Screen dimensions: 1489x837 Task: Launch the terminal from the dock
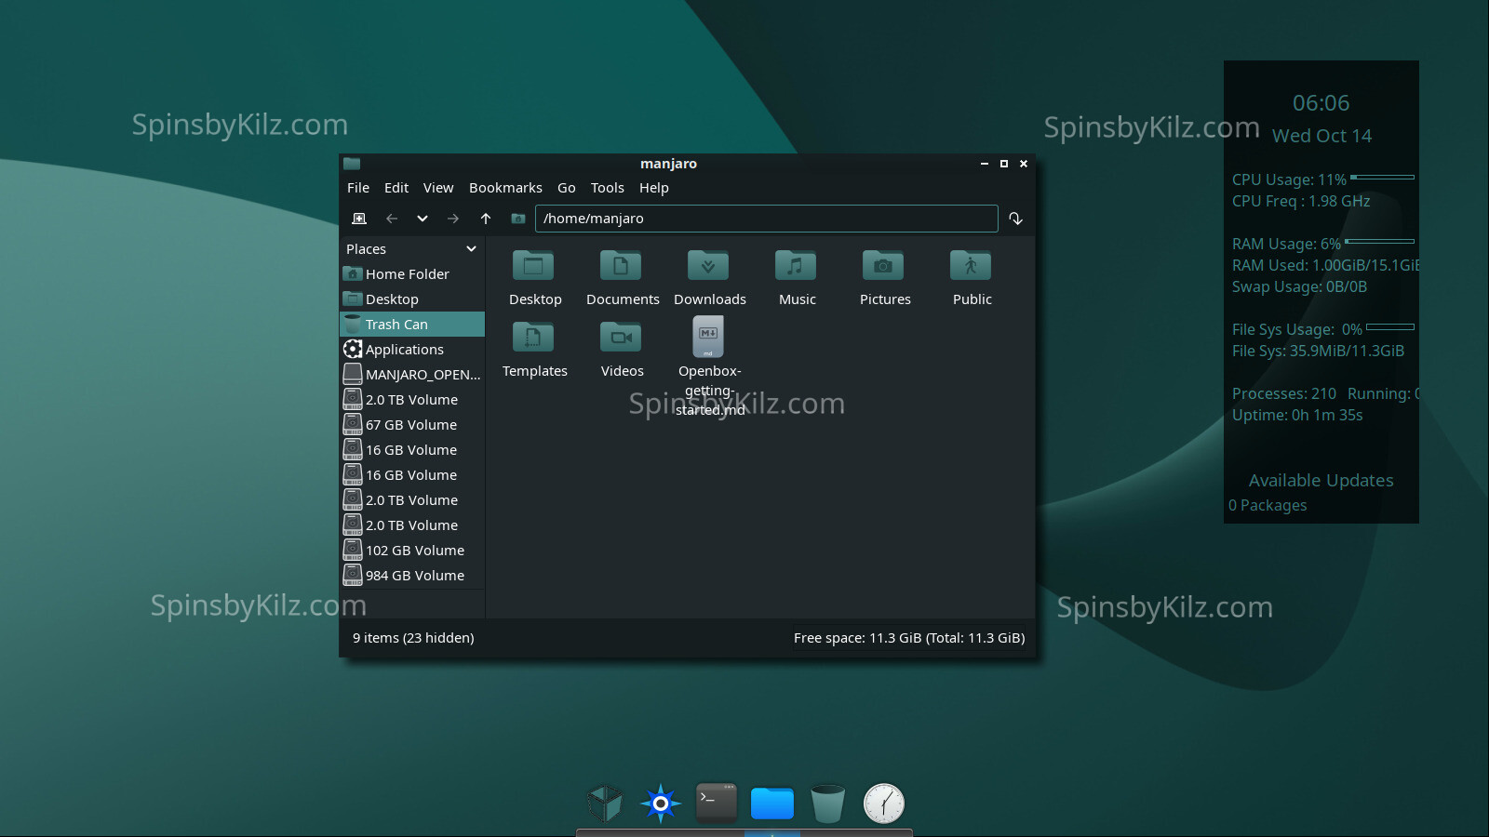717,803
